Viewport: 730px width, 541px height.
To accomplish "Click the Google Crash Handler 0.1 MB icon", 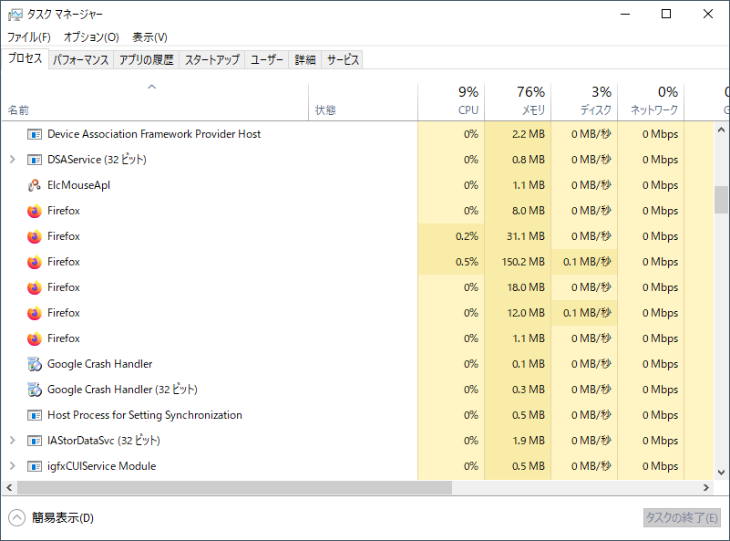I will [35, 364].
